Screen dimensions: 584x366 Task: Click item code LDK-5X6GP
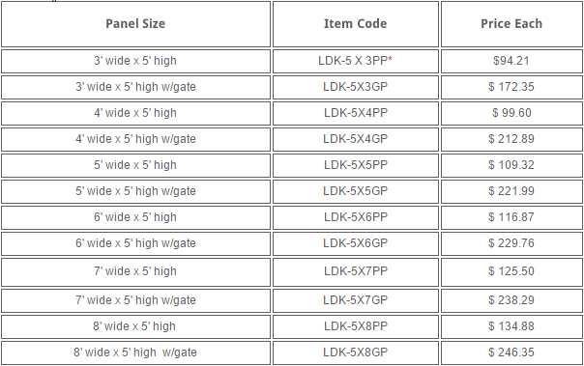(x=355, y=243)
